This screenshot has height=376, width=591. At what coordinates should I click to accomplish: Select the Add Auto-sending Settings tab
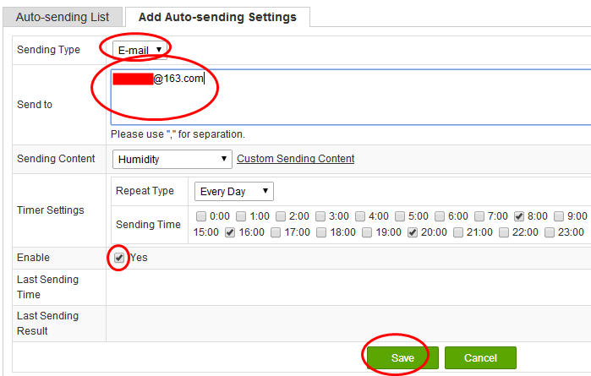click(x=217, y=17)
